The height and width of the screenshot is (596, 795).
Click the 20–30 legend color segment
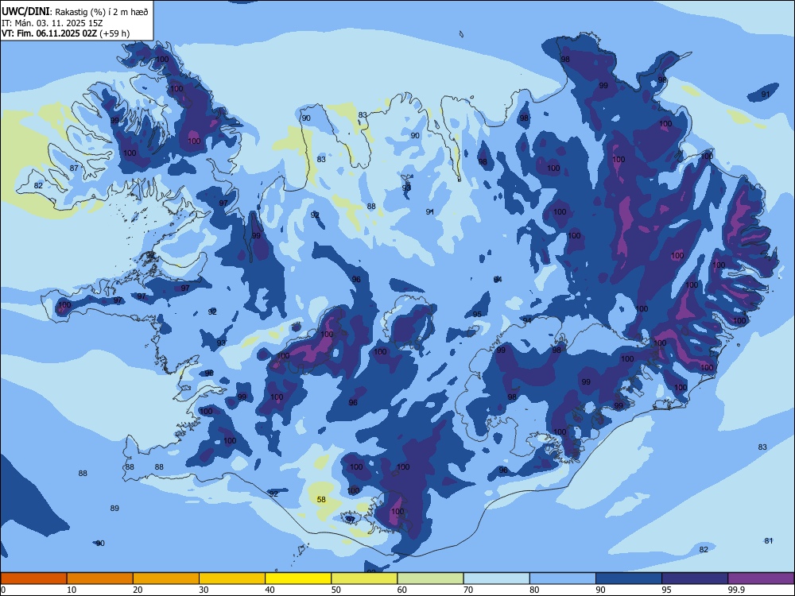166,579
